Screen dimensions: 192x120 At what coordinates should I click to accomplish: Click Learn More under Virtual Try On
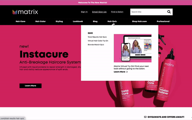[x=119, y=72]
